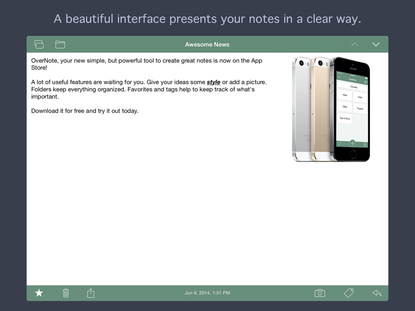Click 'Folders keep everything organized' sentence
The height and width of the screenshot is (311, 415).
[78, 90]
